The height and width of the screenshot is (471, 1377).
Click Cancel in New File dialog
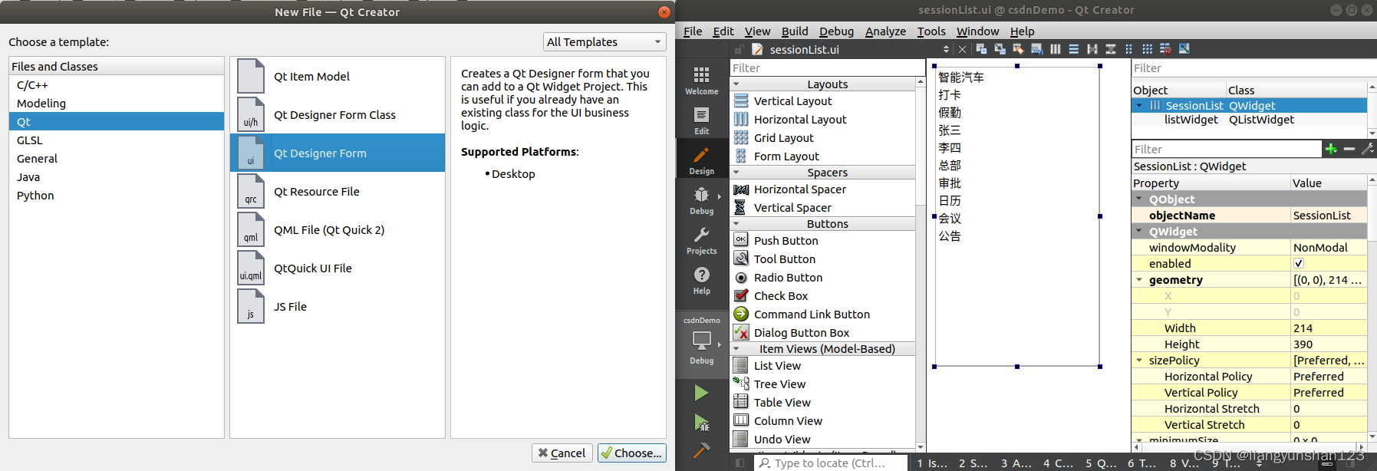(562, 453)
